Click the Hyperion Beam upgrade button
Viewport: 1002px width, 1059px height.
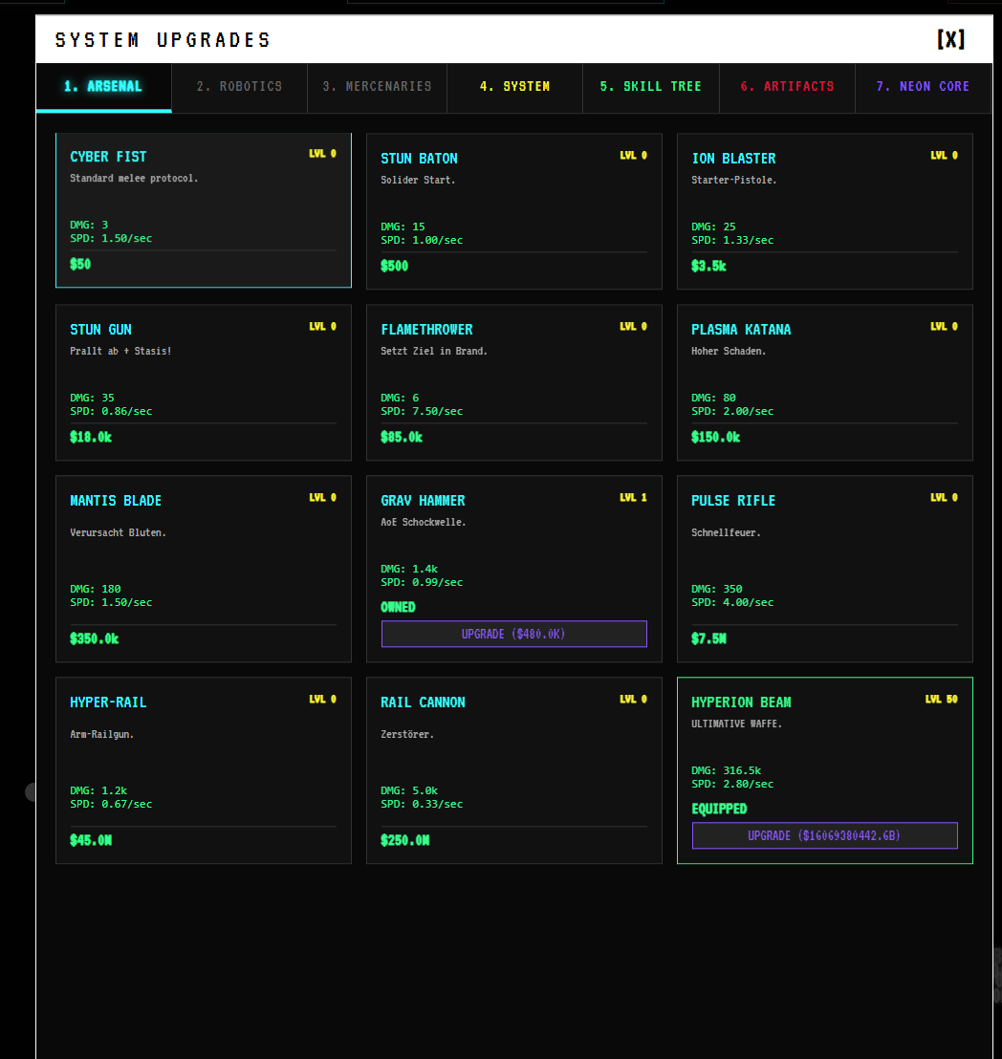824,835
